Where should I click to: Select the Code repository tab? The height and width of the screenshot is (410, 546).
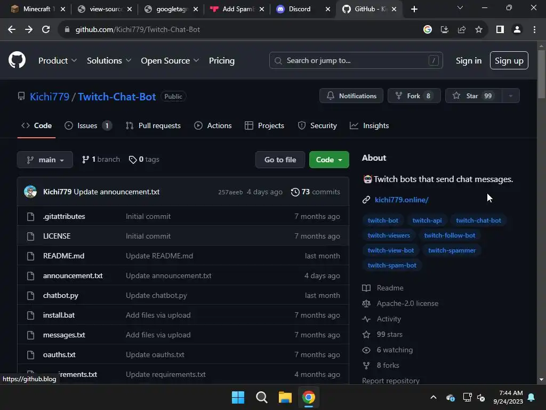coord(37,125)
